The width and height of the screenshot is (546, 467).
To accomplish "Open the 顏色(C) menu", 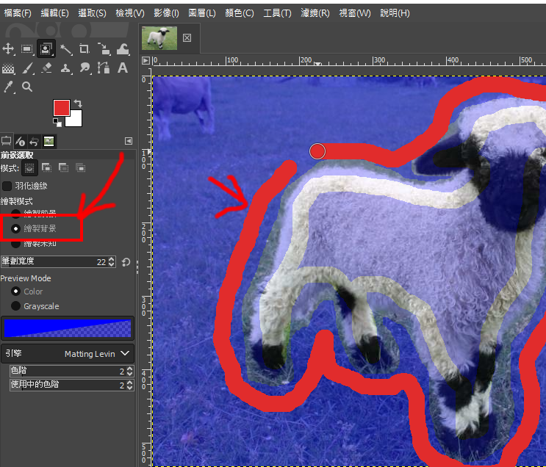I will pyautogui.click(x=240, y=13).
